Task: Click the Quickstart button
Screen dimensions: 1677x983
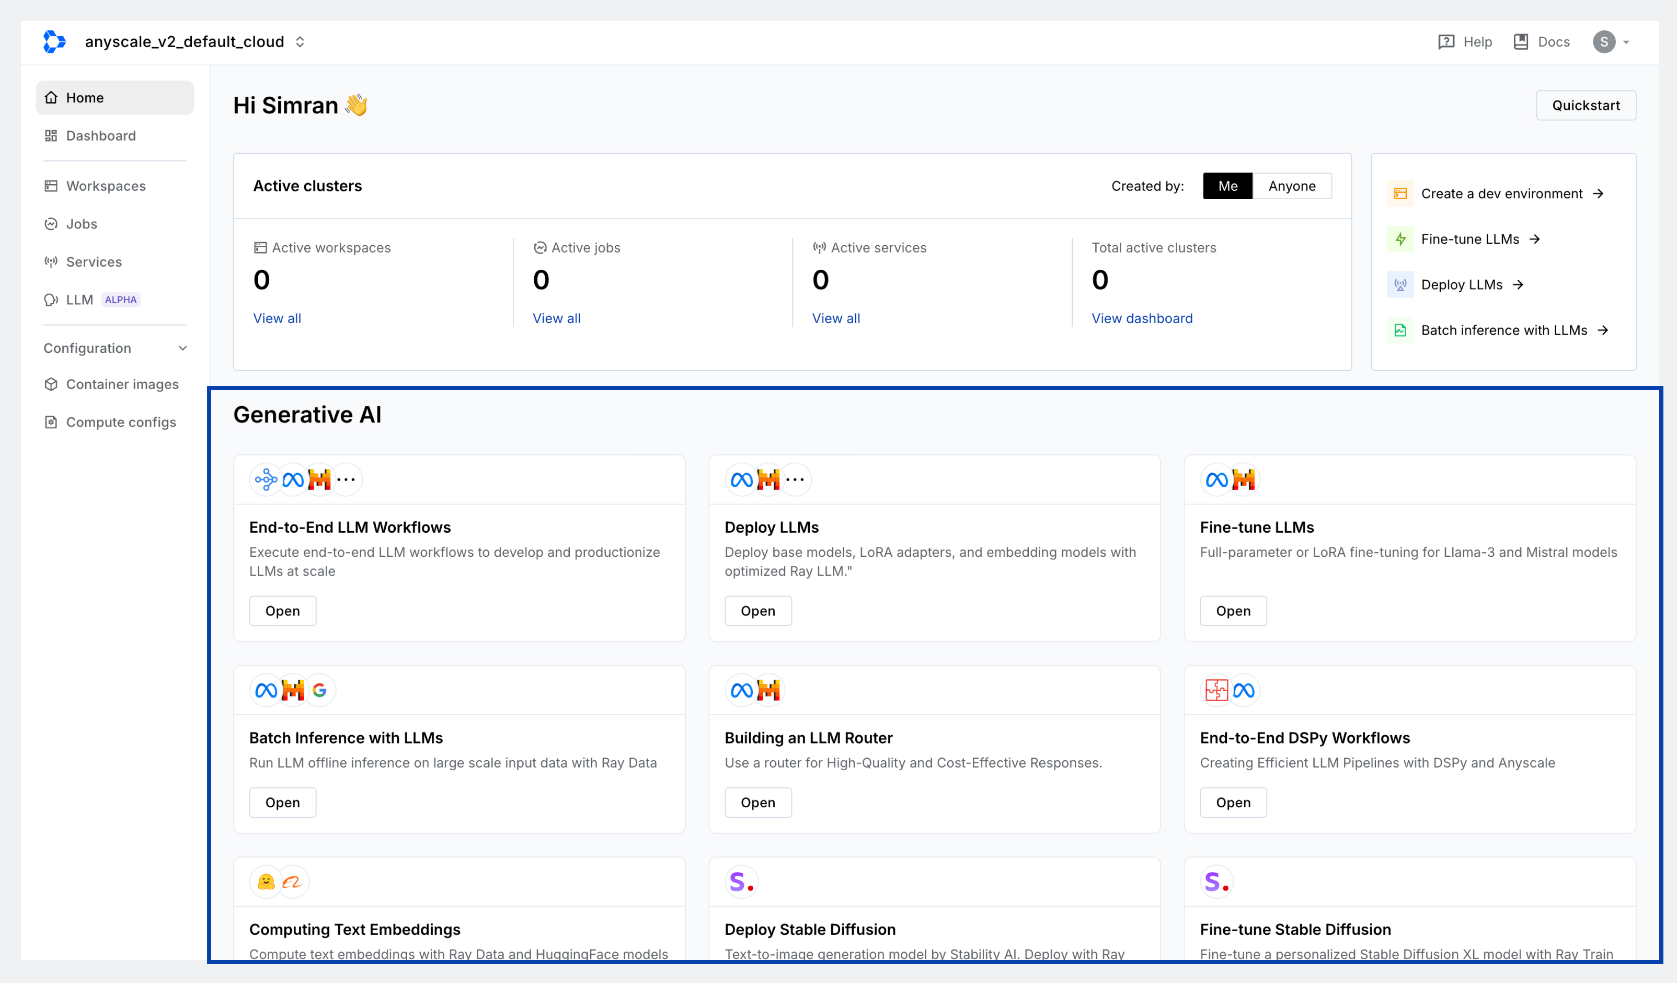Action: pos(1586,105)
